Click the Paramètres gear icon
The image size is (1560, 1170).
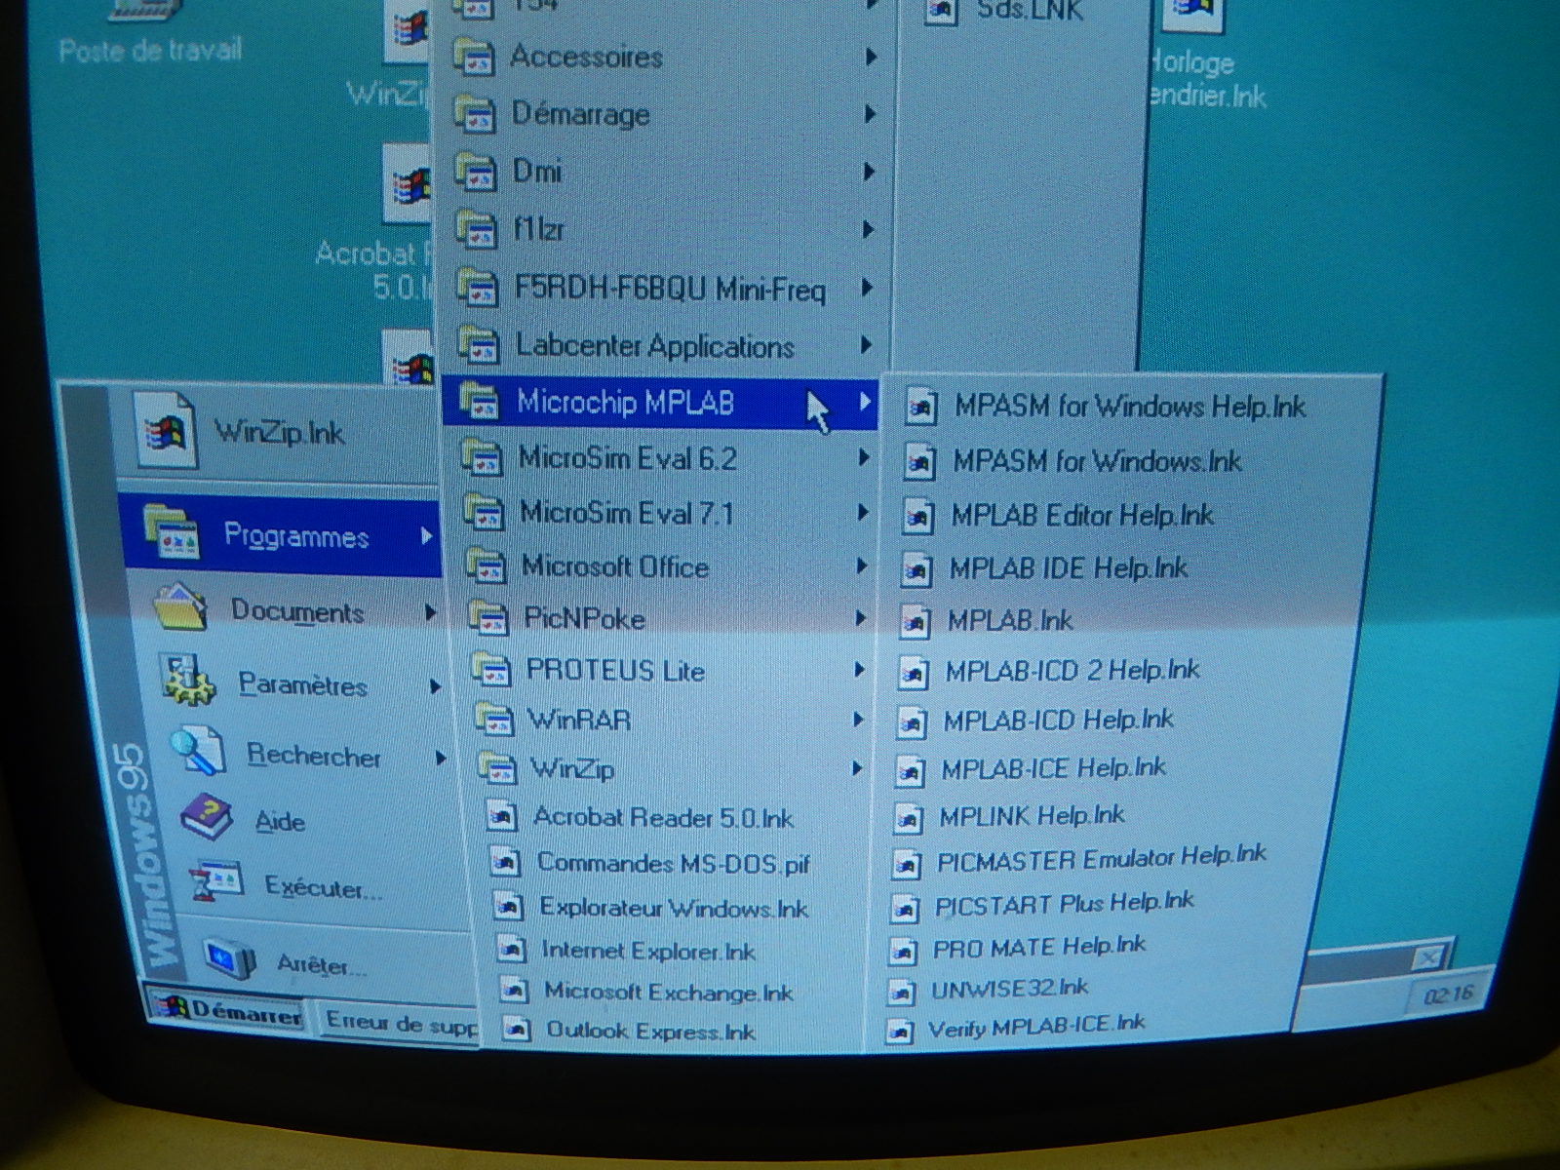pyautogui.click(x=189, y=682)
